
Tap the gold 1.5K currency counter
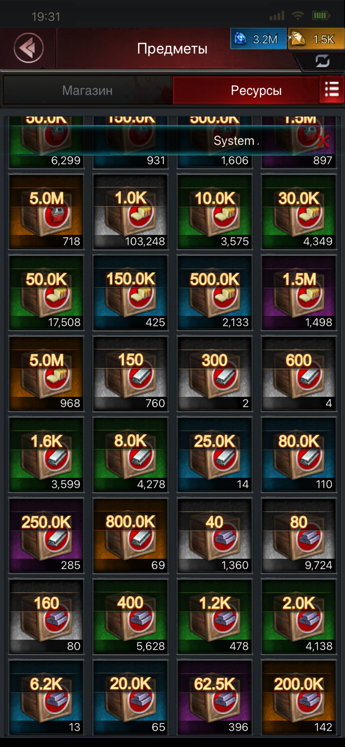316,39
